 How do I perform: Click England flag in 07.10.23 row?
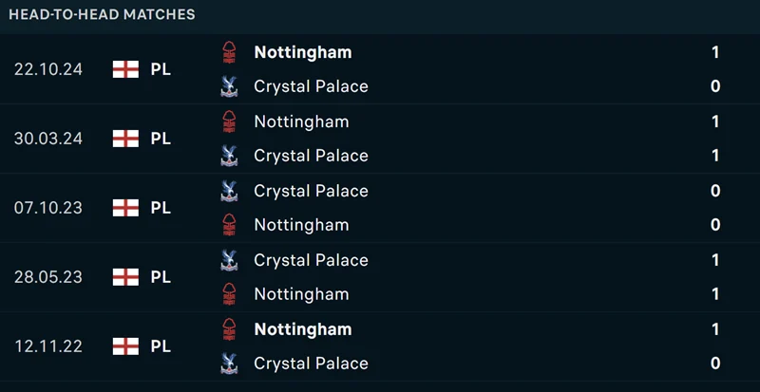pyautogui.click(x=125, y=208)
